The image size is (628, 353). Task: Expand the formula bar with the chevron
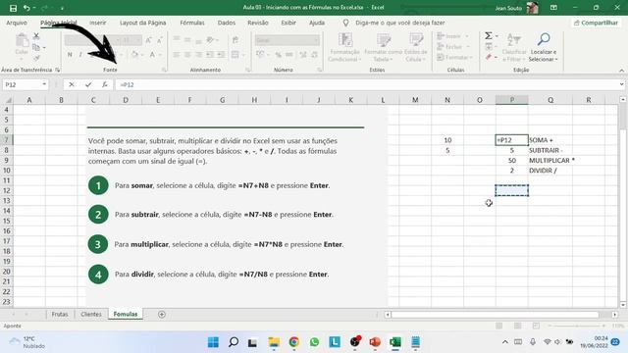(621, 84)
